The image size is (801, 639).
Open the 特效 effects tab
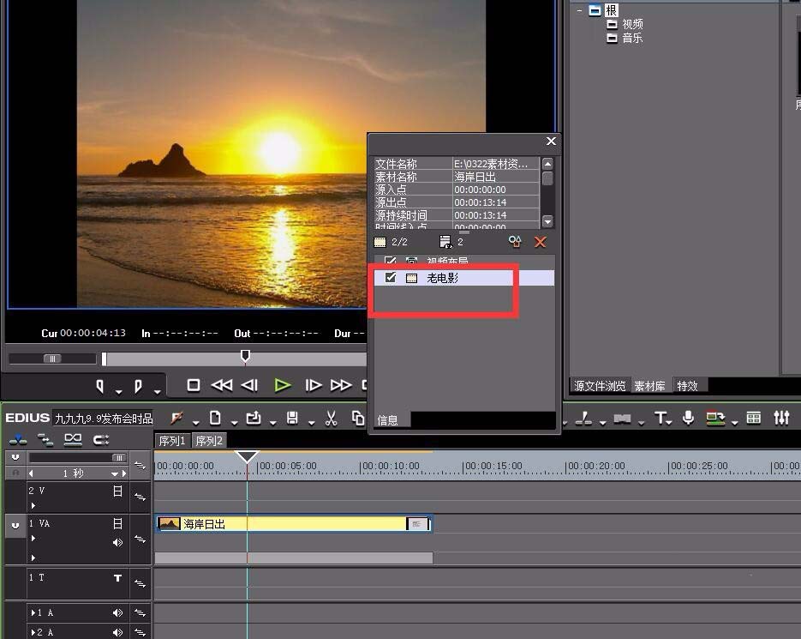[x=687, y=386]
